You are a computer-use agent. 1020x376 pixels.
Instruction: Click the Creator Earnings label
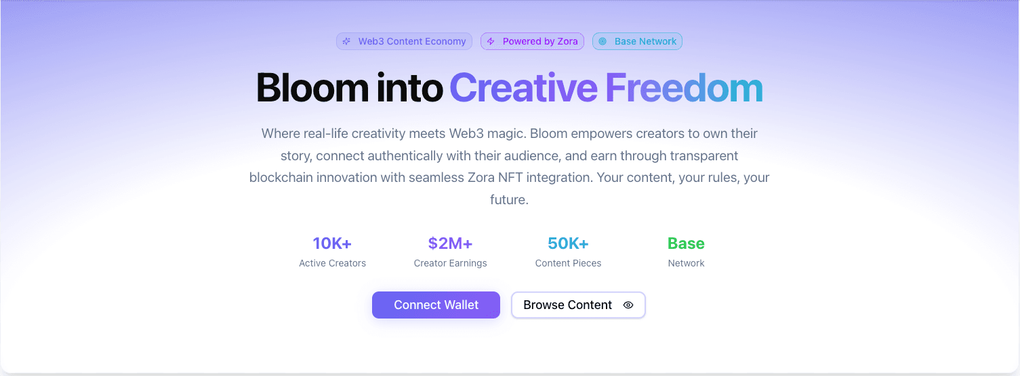450,263
